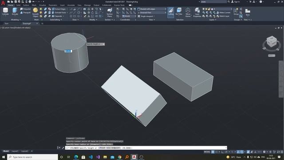
Task: Click the Separate solid tool
Action: coord(57,16)
